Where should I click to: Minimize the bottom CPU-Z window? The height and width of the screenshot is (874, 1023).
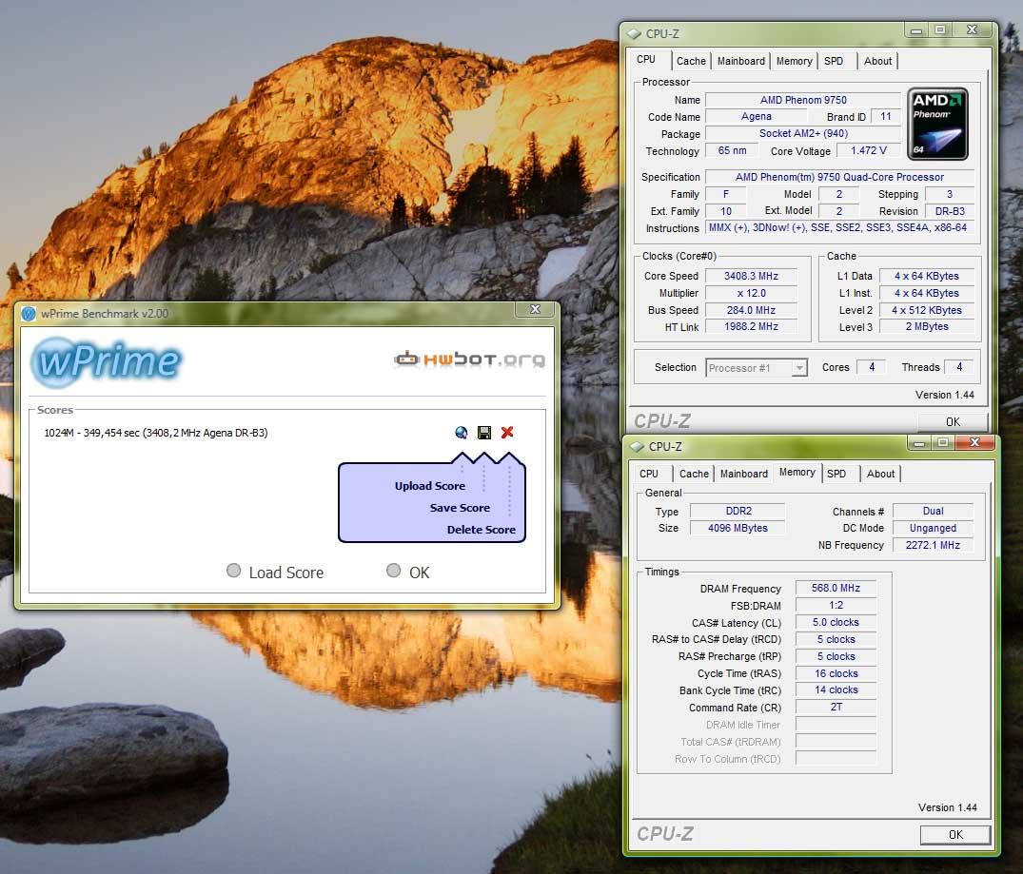pos(919,443)
